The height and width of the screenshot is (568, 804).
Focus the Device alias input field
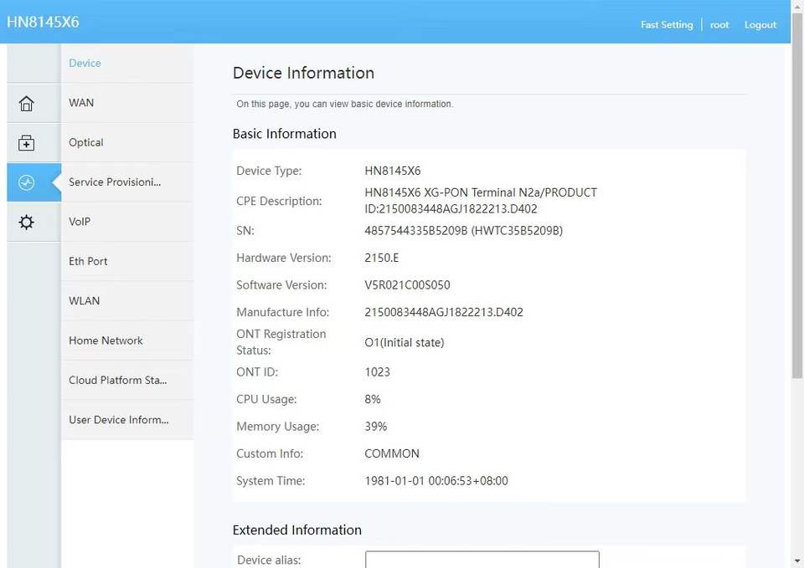[482, 560]
